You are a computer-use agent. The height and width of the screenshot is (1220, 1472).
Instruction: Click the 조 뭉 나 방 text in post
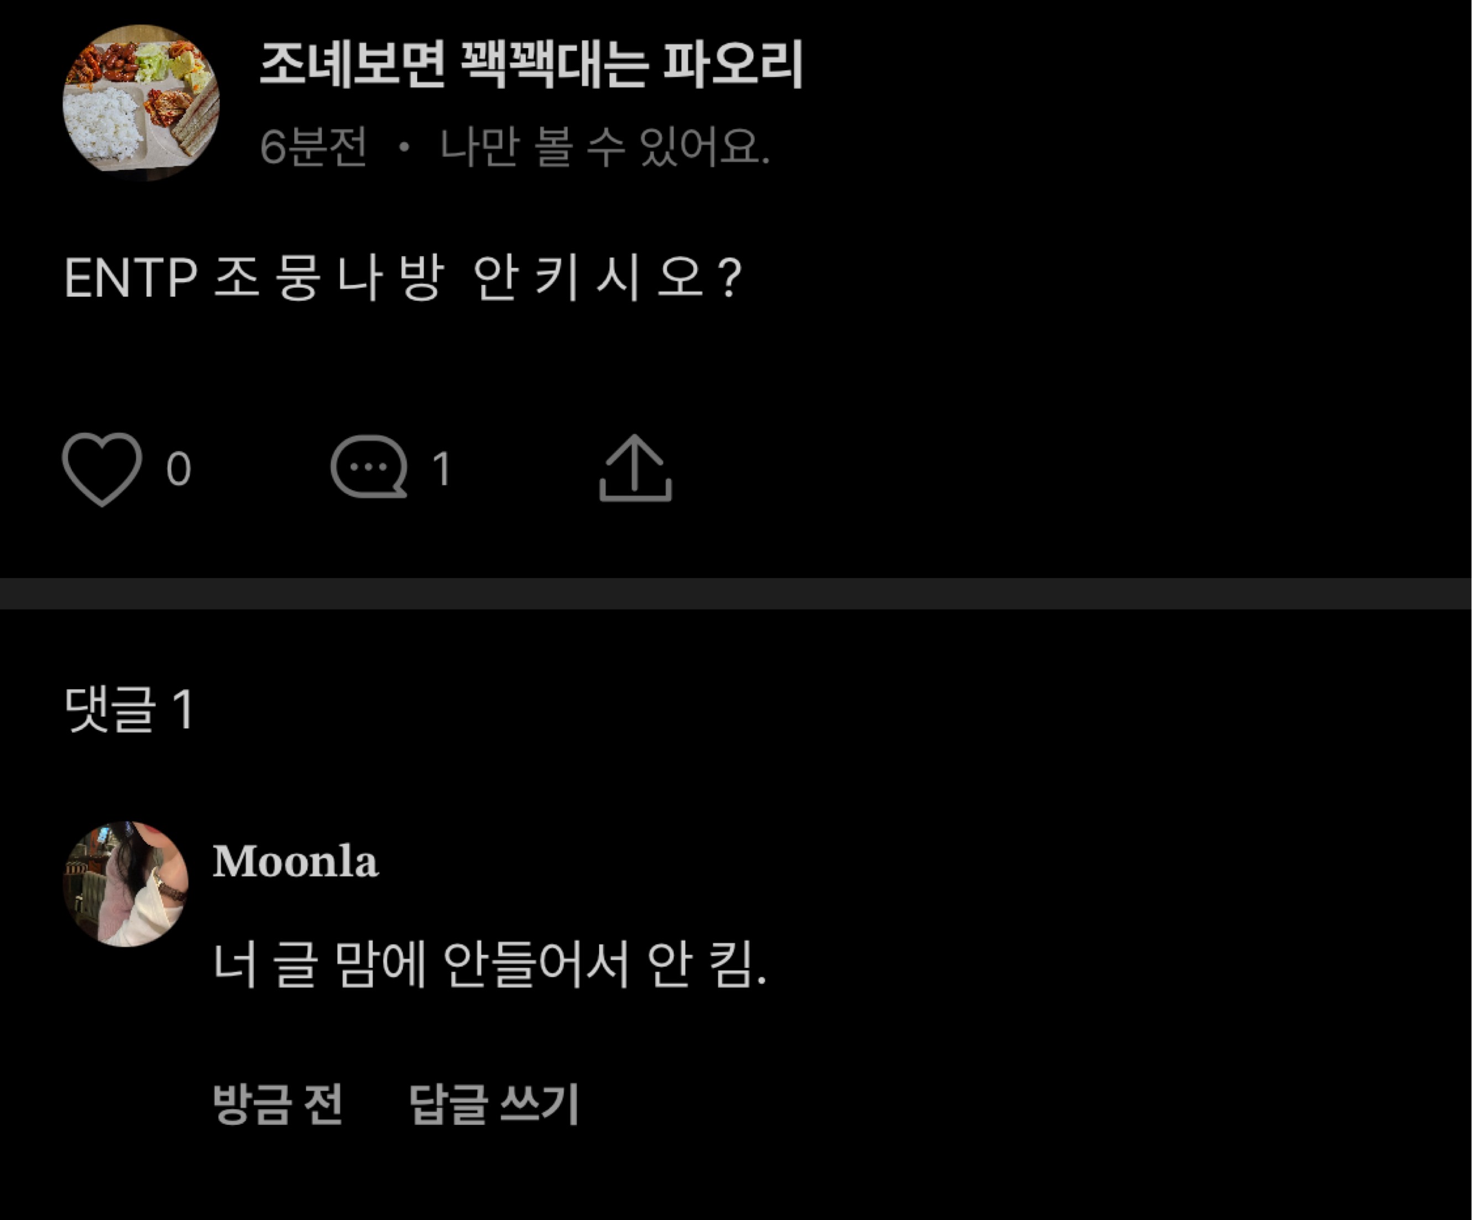click(x=328, y=278)
